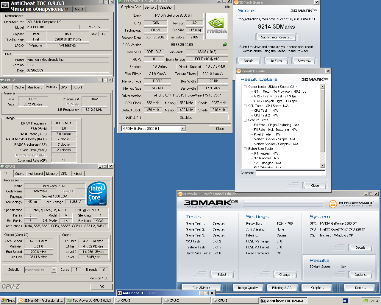Click the Filtering & AA button
Viewport: 381px width, 305px height.
[283, 288]
